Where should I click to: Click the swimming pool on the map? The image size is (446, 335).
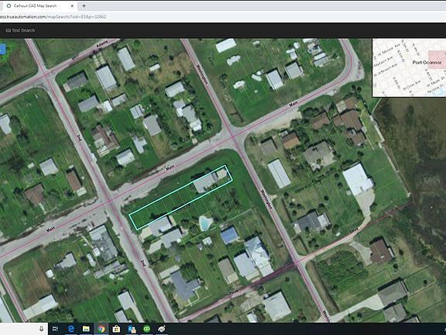click(205, 223)
